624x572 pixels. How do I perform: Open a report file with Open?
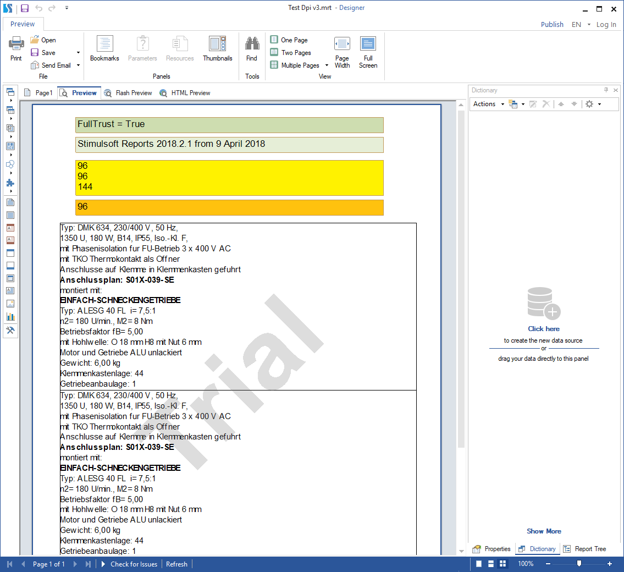pyautogui.click(x=43, y=40)
